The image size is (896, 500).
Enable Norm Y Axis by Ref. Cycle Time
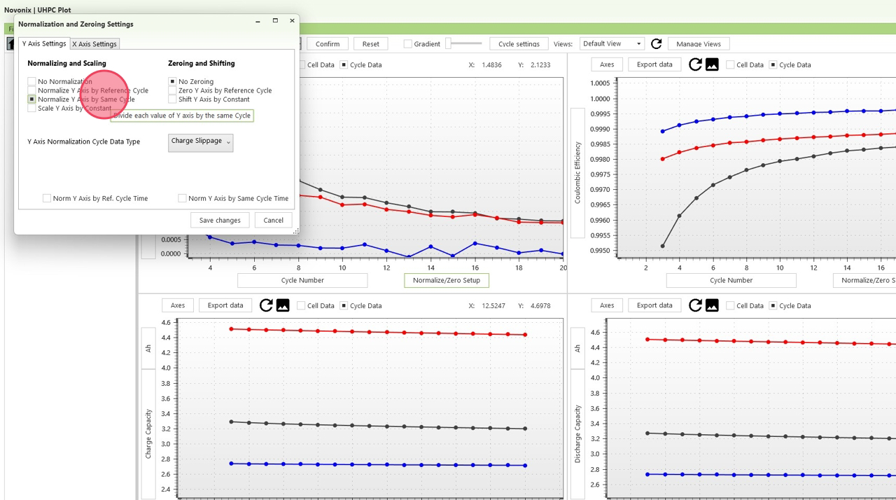(47, 198)
